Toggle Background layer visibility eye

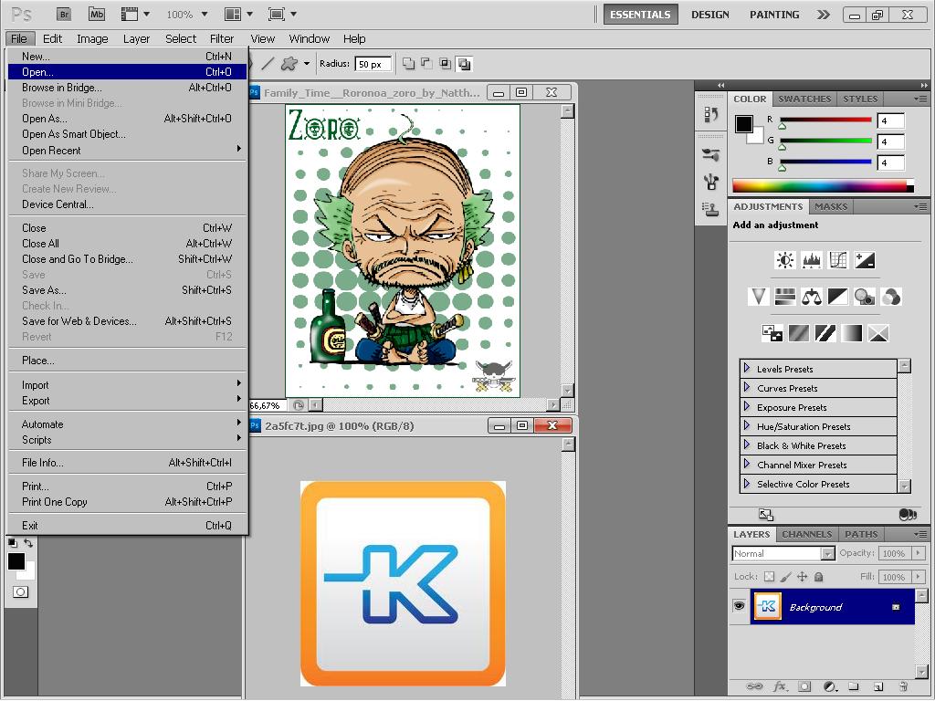point(740,606)
